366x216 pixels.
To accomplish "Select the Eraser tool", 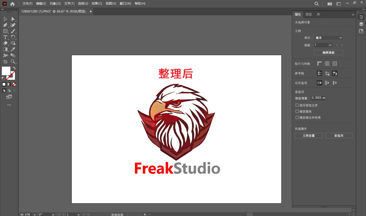I will click(x=5, y=43).
